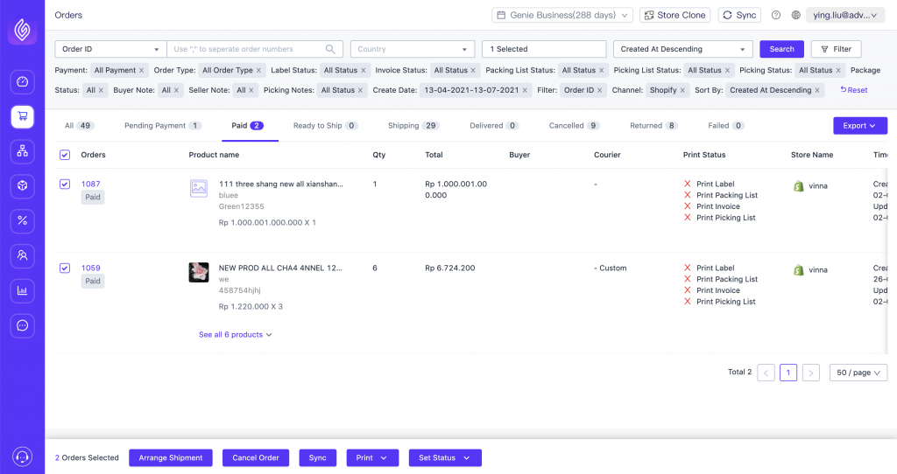Click the placeholder image of order 1087
Viewport: 897px width, 474px height.
[x=199, y=188]
